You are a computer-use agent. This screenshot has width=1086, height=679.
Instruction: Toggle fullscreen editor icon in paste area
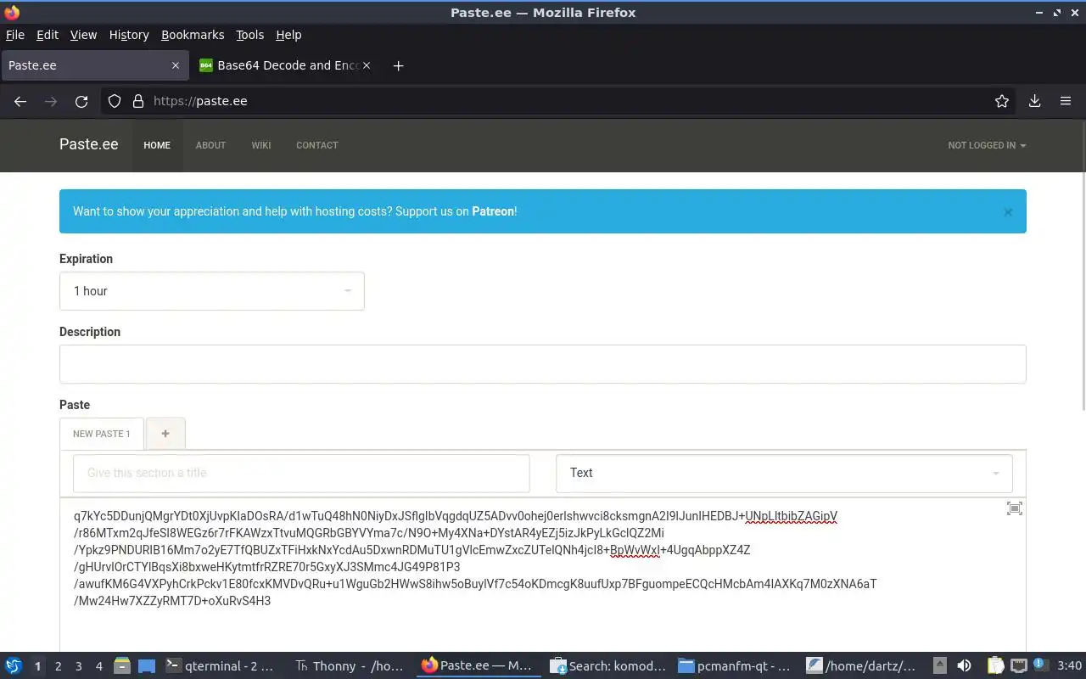[x=1014, y=508]
